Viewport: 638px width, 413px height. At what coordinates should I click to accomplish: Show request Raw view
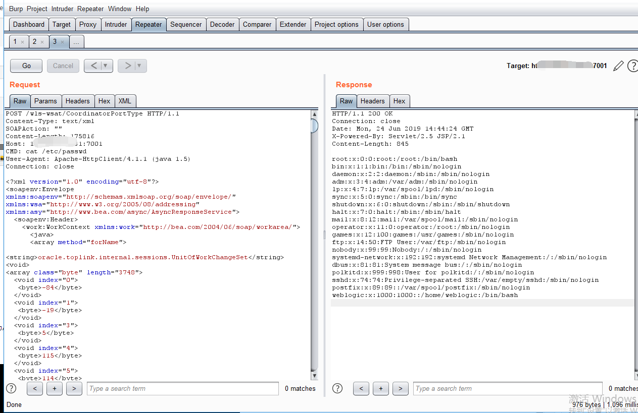(20, 101)
